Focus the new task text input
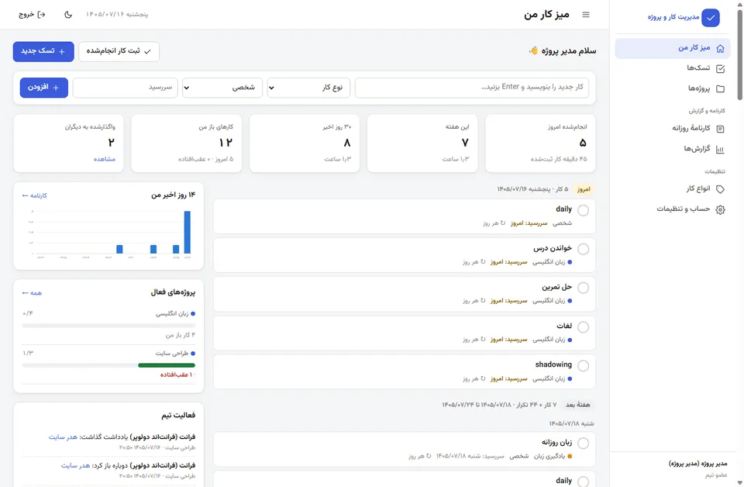The width and height of the screenshot is (744, 487). [x=472, y=88]
